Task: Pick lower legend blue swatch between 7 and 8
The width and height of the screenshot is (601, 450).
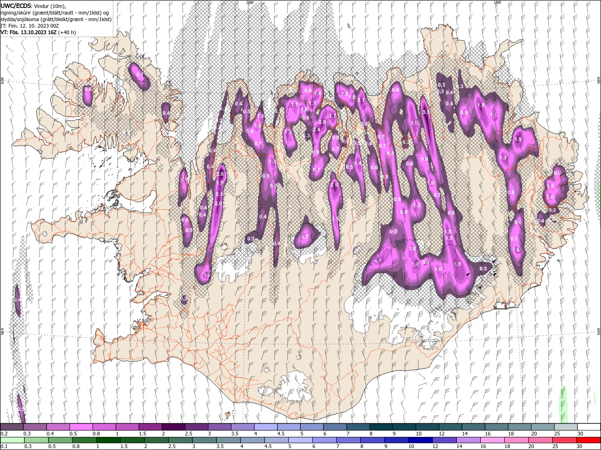Action: [347, 440]
